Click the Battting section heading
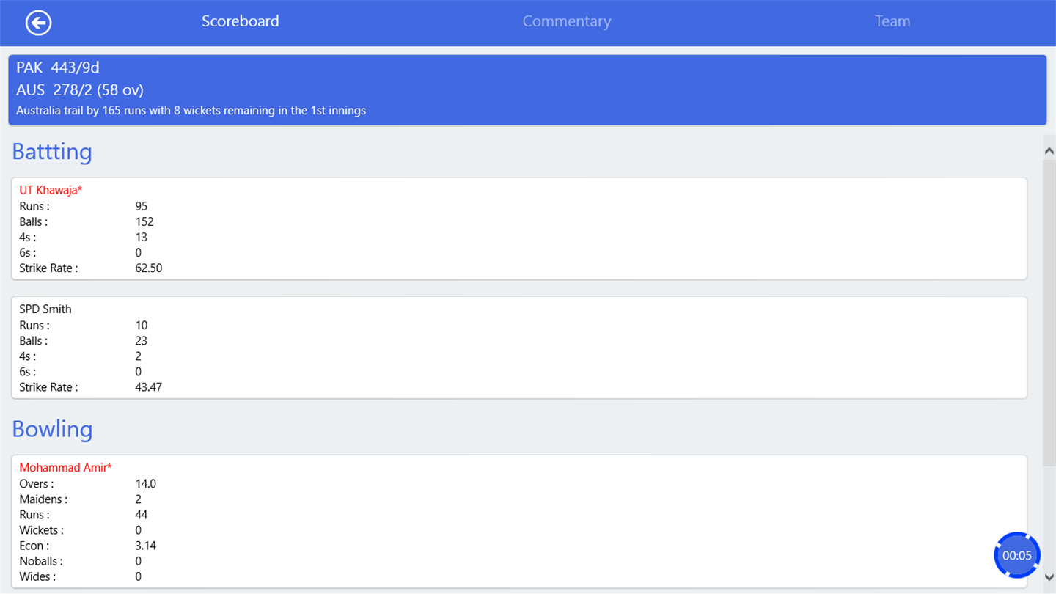 (52, 152)
